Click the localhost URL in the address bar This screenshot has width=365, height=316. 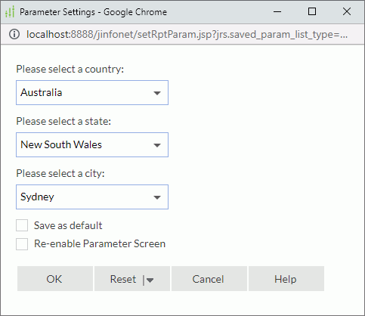click(x=187, y=34)
